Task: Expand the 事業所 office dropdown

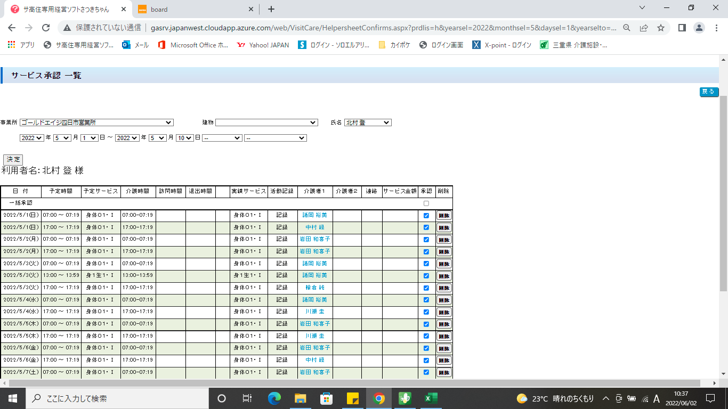Action: pos(96,122)
